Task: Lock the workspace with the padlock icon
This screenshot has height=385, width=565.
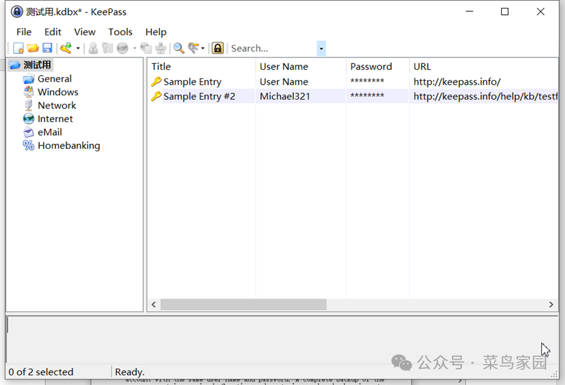Action: pos(218,48)
